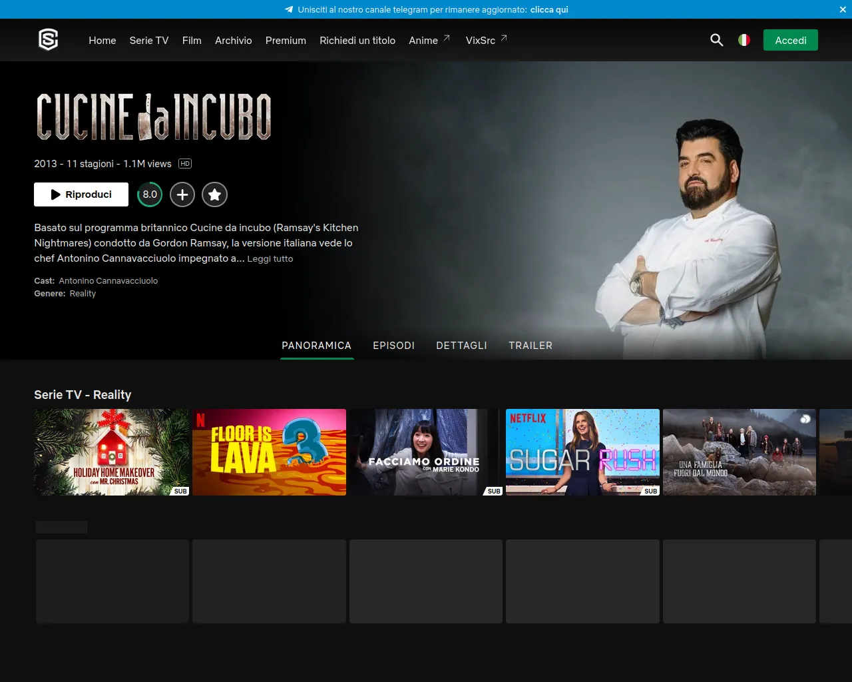Click the Italian flag language icon
The width and height of the screenshot is (852, 682).
click(744, 40)
